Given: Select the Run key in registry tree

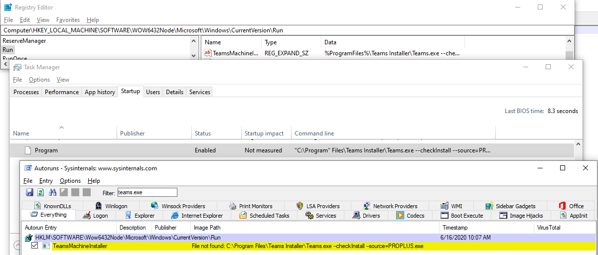Looking at the screenshot, I should 7,50.
